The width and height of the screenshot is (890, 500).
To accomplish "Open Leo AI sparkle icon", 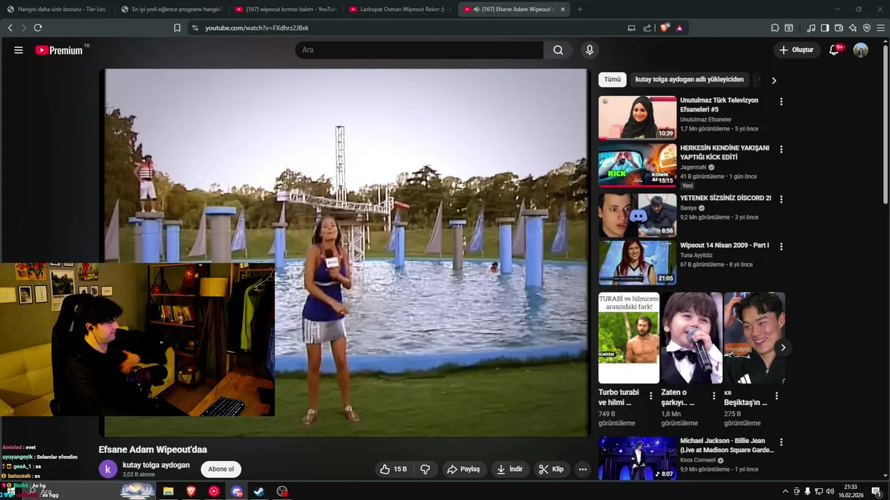I will click(852, 28).
